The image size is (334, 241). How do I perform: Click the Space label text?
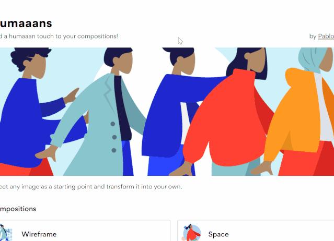click(218, 234)
